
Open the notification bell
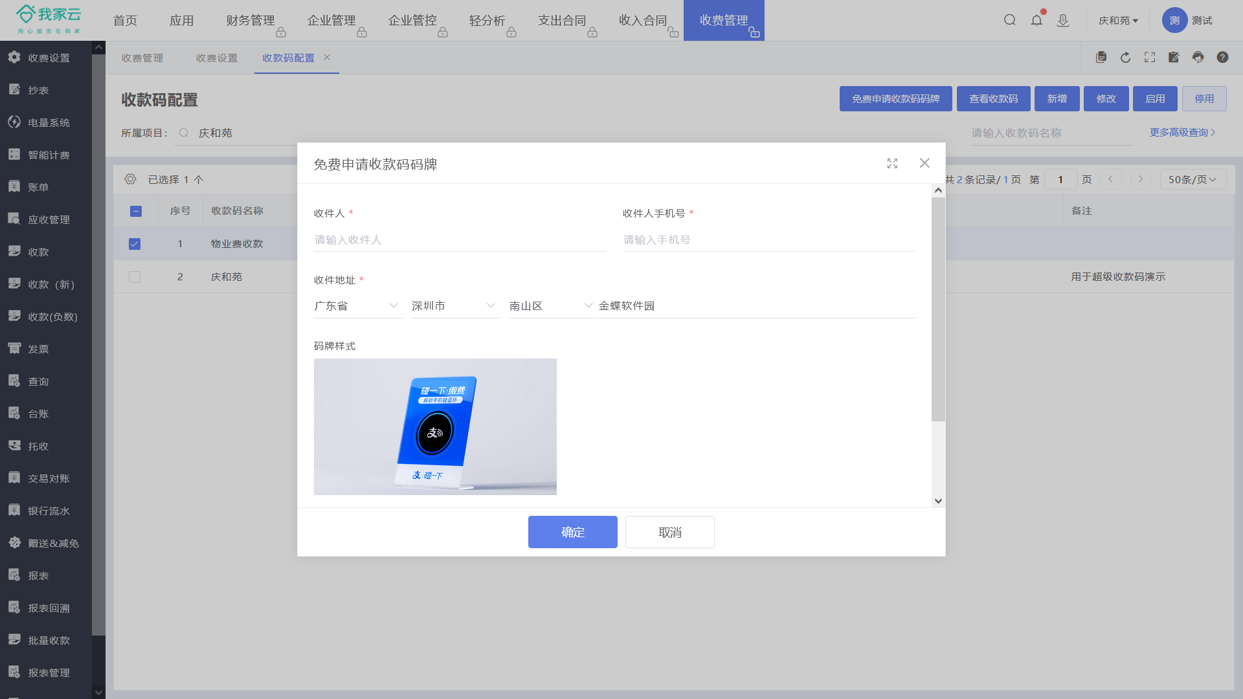coord(1036,20)
